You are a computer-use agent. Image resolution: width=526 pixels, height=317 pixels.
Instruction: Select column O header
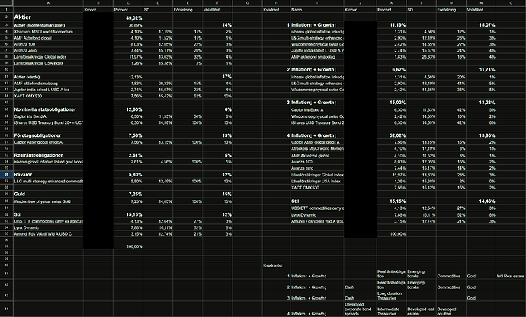point(511,3)
